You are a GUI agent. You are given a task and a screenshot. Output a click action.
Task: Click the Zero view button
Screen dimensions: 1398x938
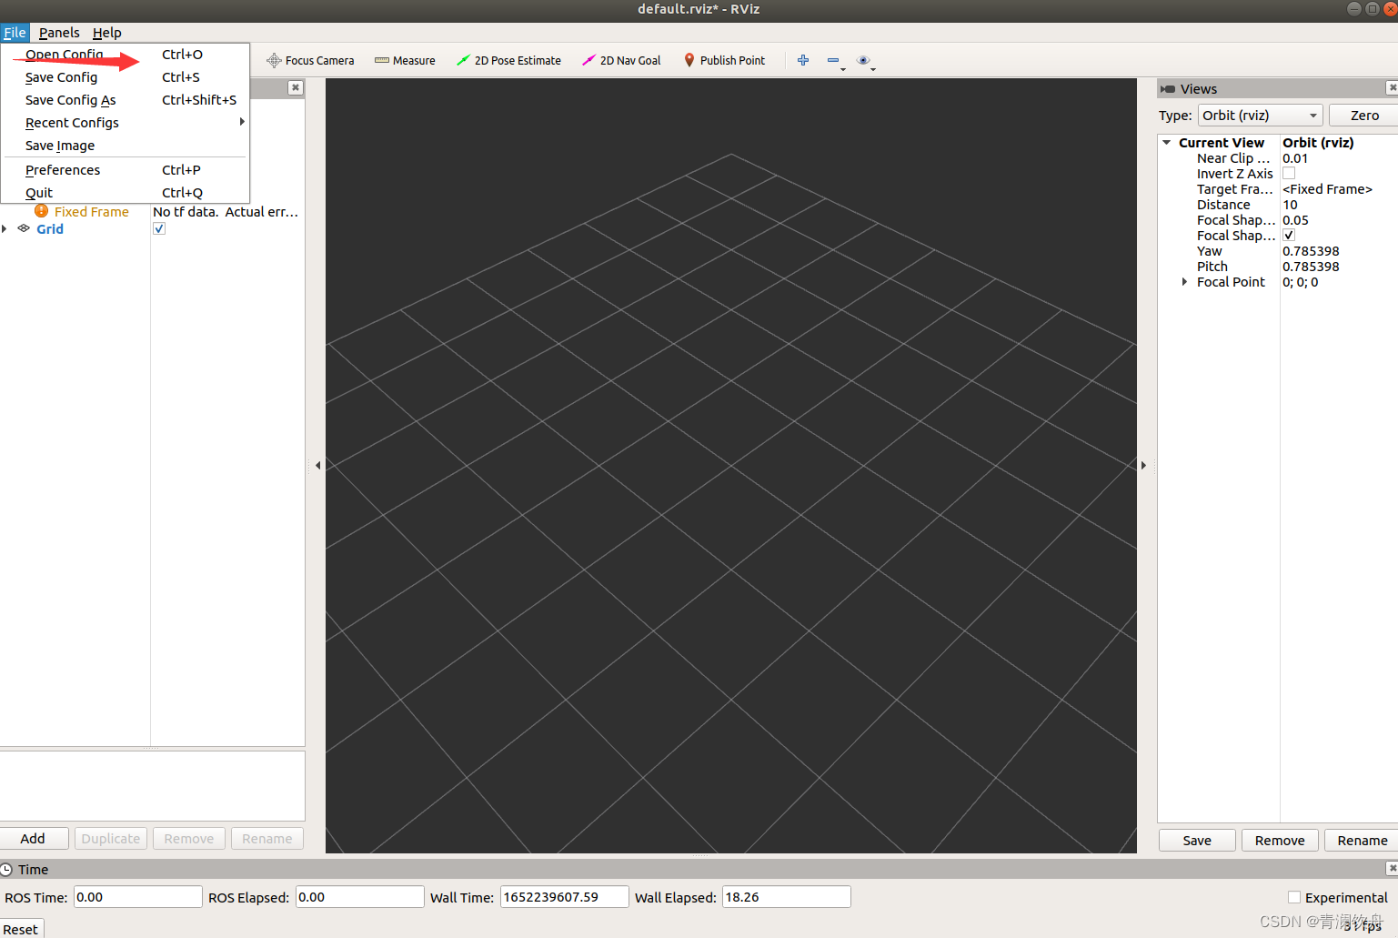pos(1363,116)
